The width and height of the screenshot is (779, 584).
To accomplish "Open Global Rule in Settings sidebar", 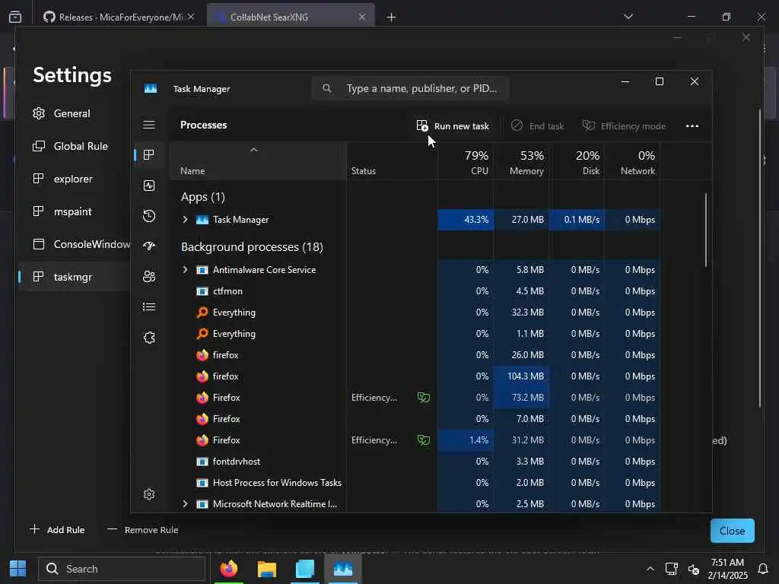I will pyautogui.click(x=72, y=146).
